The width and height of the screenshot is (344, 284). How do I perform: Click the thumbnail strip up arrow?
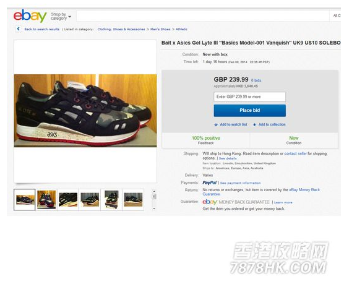(154, 191)
